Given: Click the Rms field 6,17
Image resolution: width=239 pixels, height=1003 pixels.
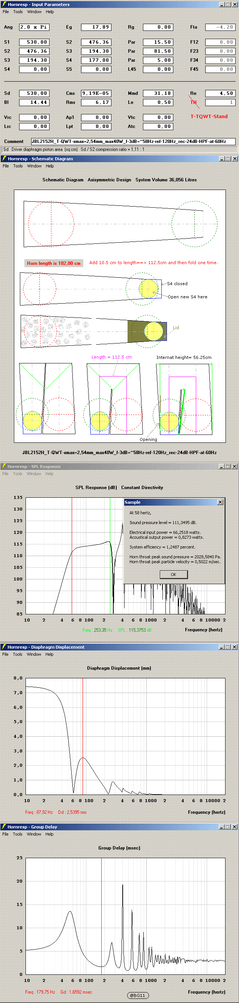Looking at the screenshot, I should (96, 102).
